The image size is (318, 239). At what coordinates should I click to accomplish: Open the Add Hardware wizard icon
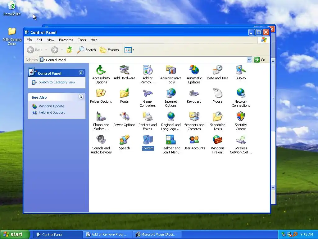point(124,72)
